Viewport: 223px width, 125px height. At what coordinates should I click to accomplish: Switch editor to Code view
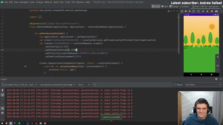click(156, 6)
